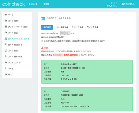Click the 0.005 BTC balance
Screen dimensions: 139x113
[112, 6]
